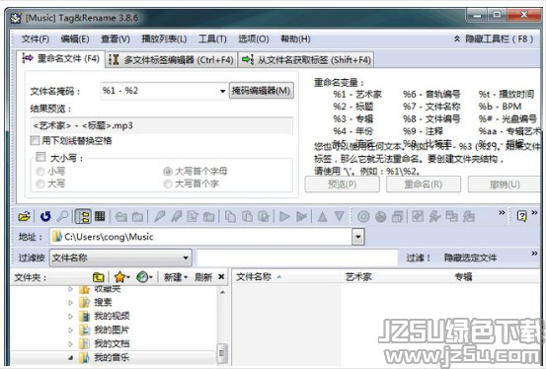Select the 小写 lowercase radio button
This screenshot has height=369, width=546.
coord(40,171)
